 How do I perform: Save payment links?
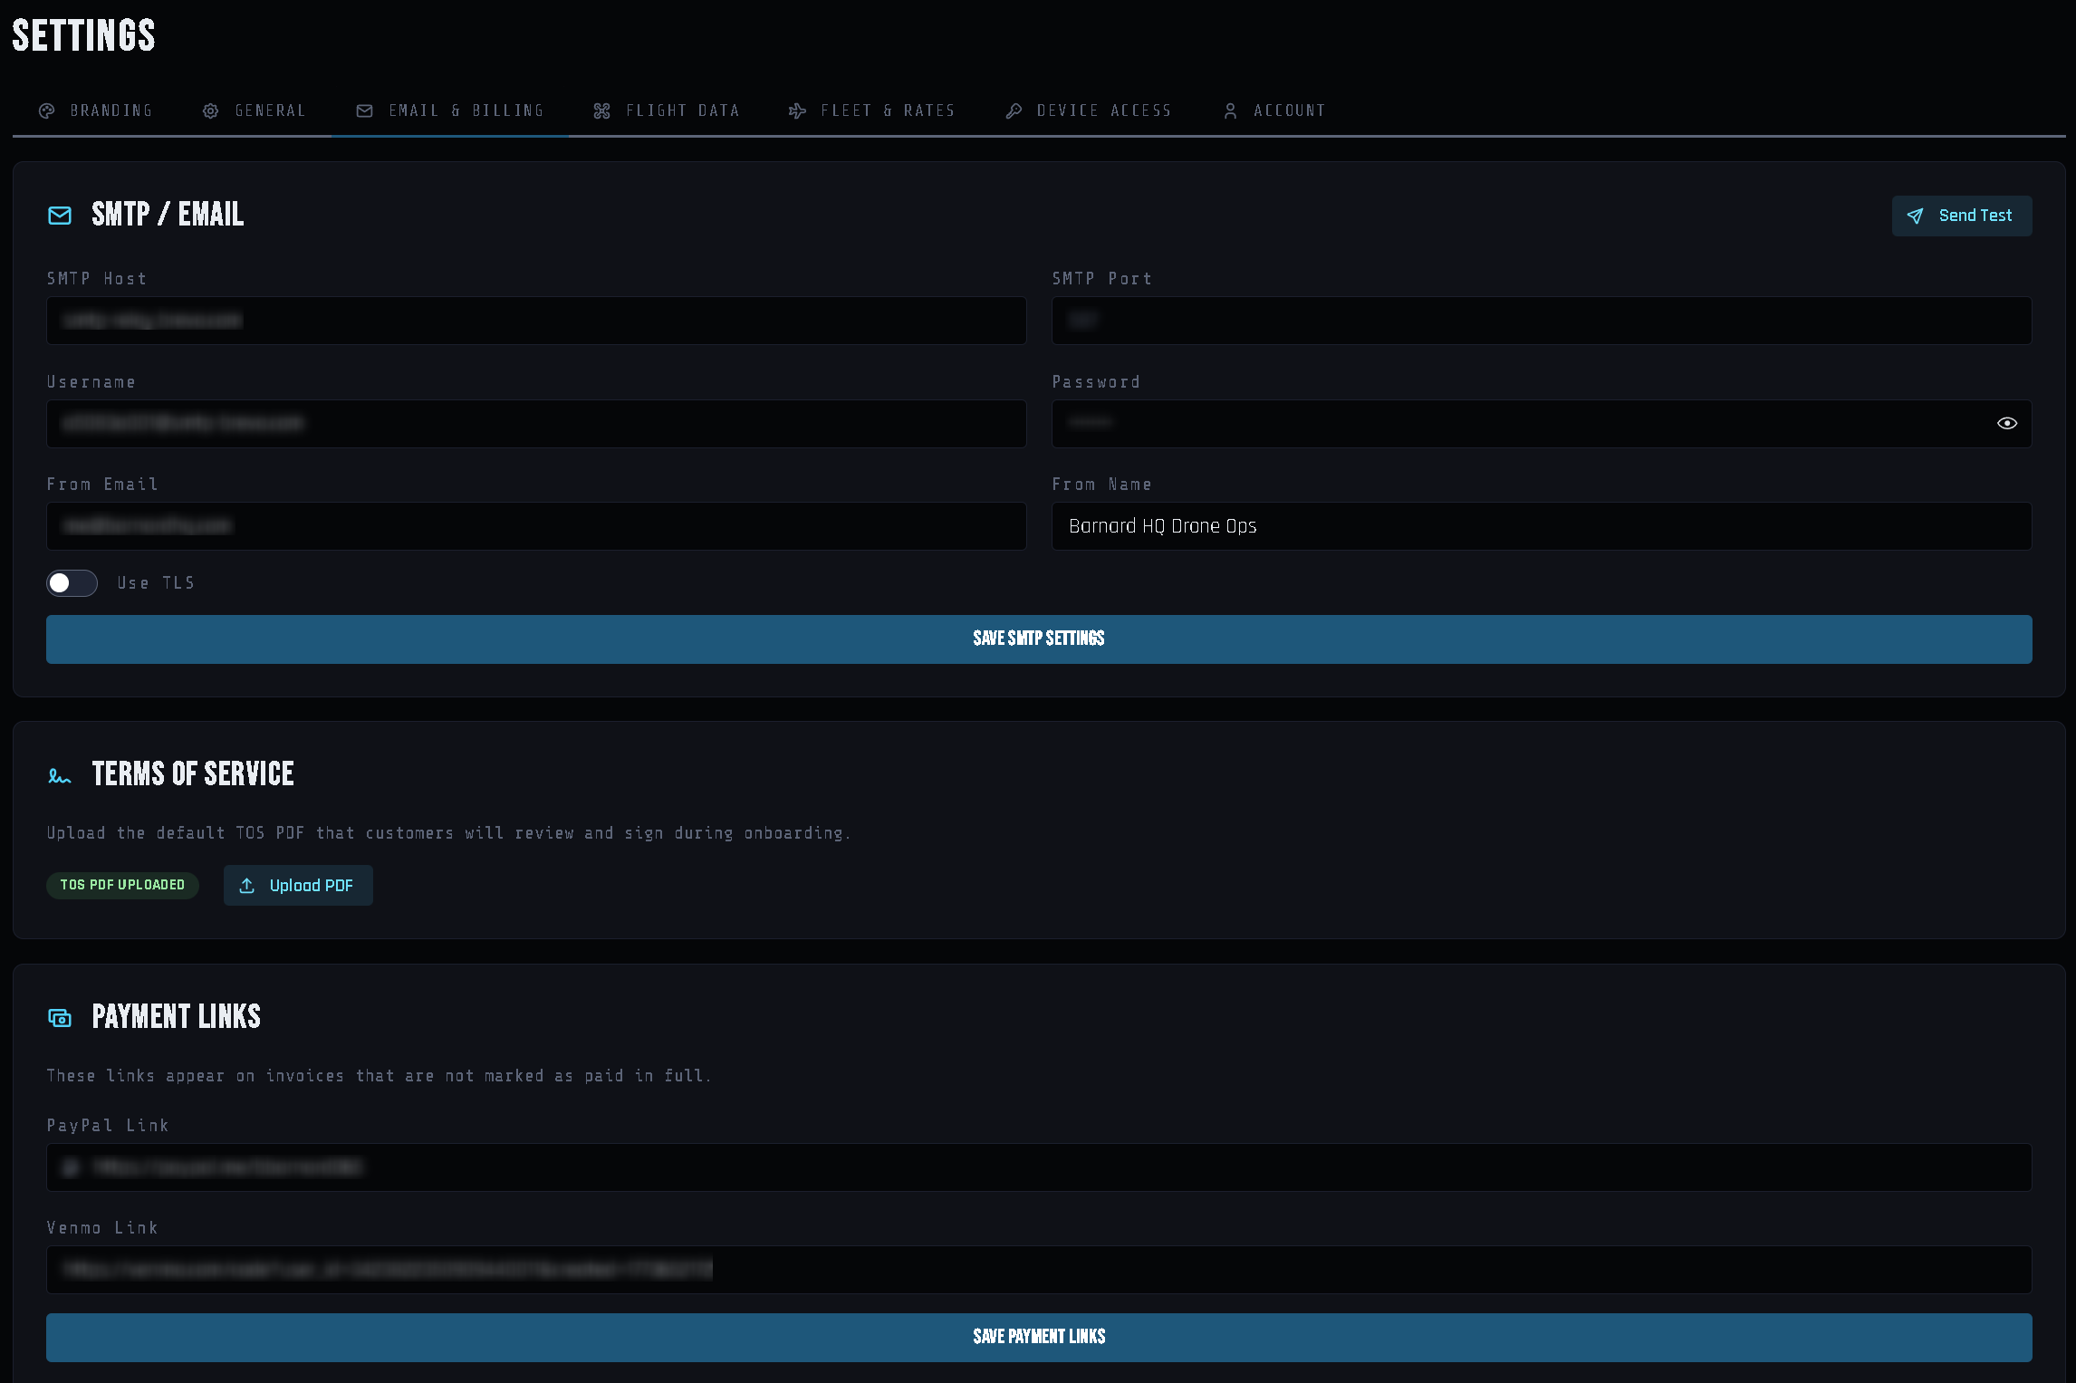[1039, 1338]
